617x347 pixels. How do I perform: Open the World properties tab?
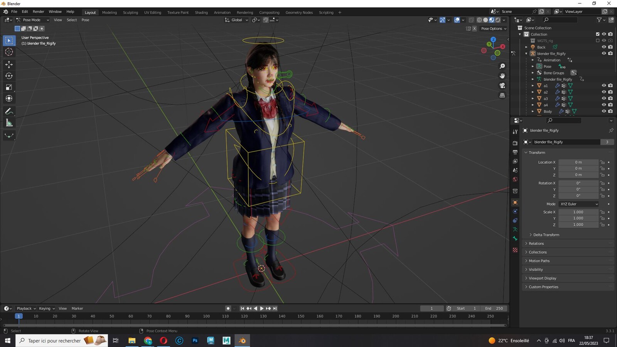(515, 179)
